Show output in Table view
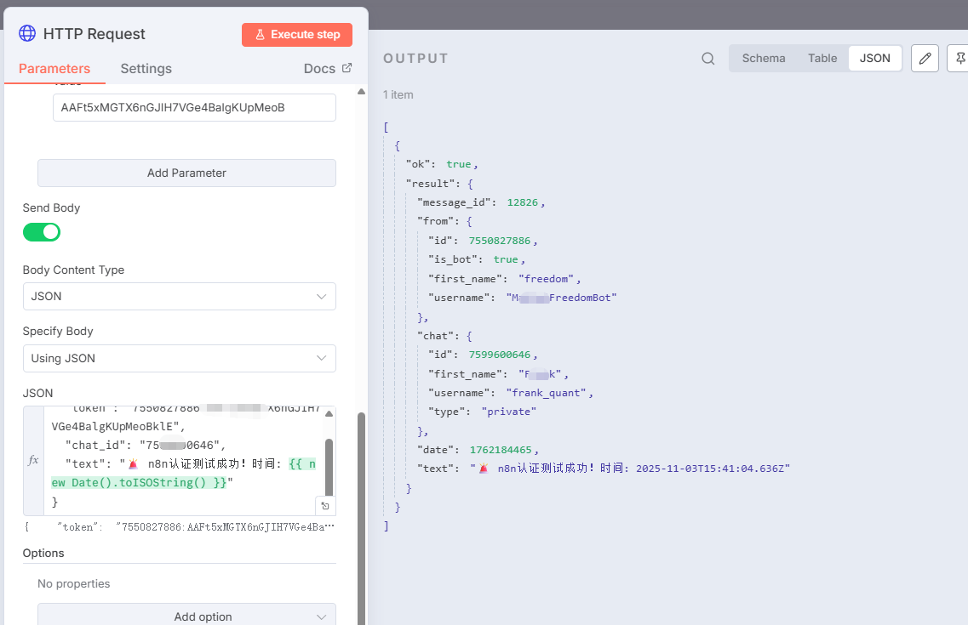 point(822,59)
